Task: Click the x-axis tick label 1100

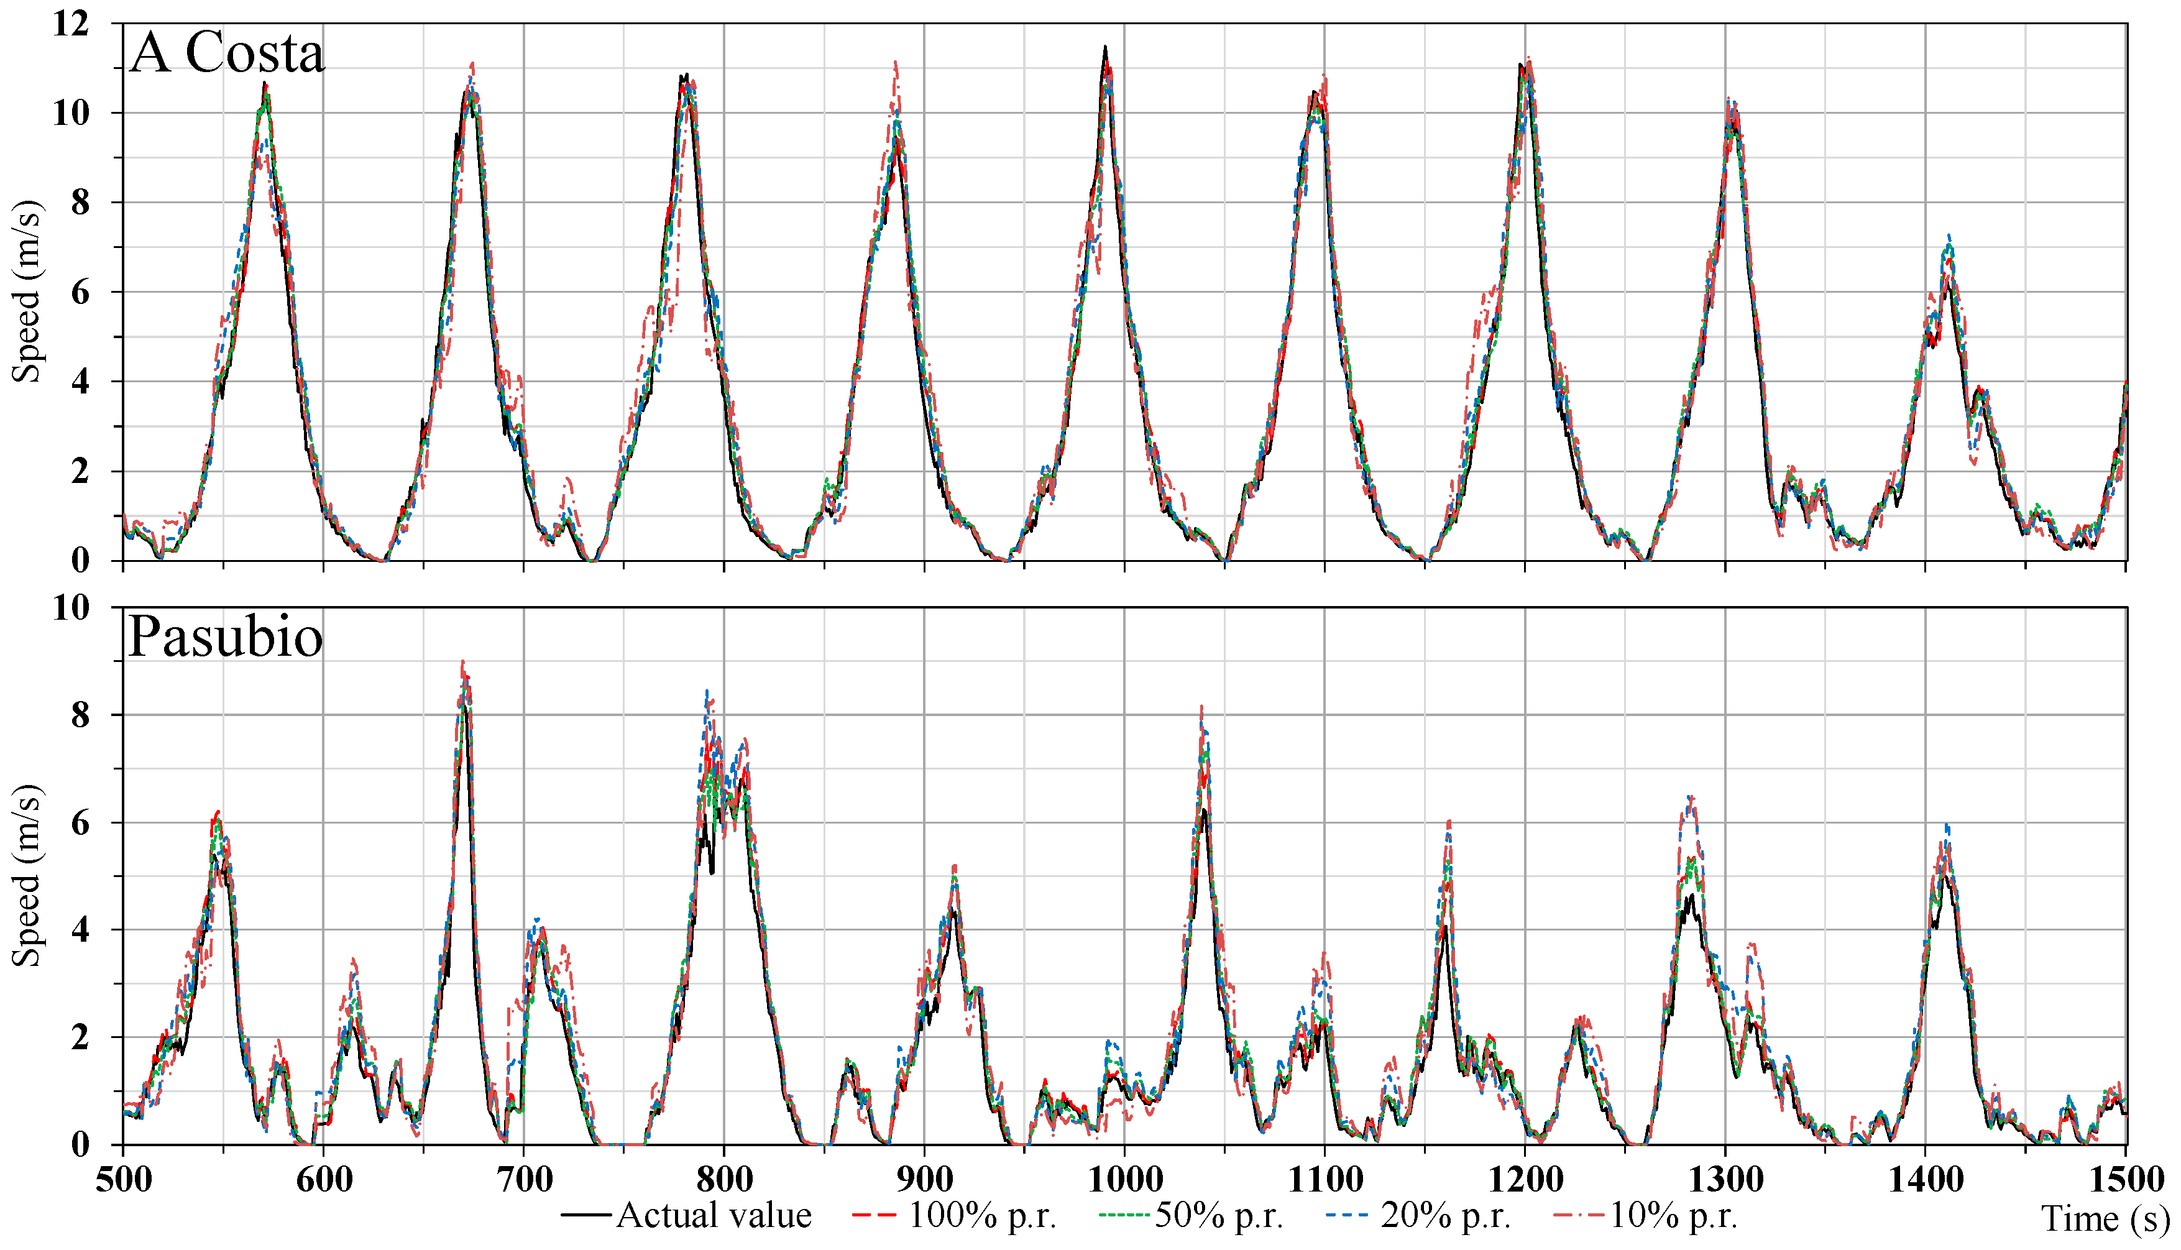Action: pyautogui.click(x=1325, y=1180)
